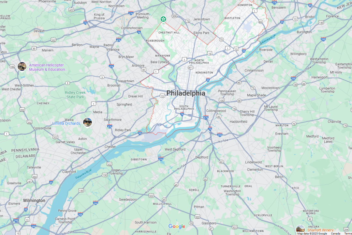The image size is (352, 235).
Task: Click the Cherry Hill Township label
Action: click(247, 113)
